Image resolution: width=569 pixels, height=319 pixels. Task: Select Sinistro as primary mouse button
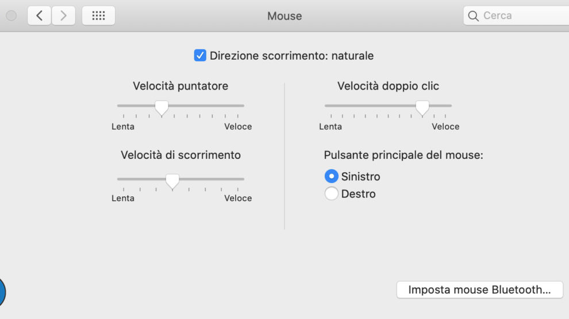point(332,176)
